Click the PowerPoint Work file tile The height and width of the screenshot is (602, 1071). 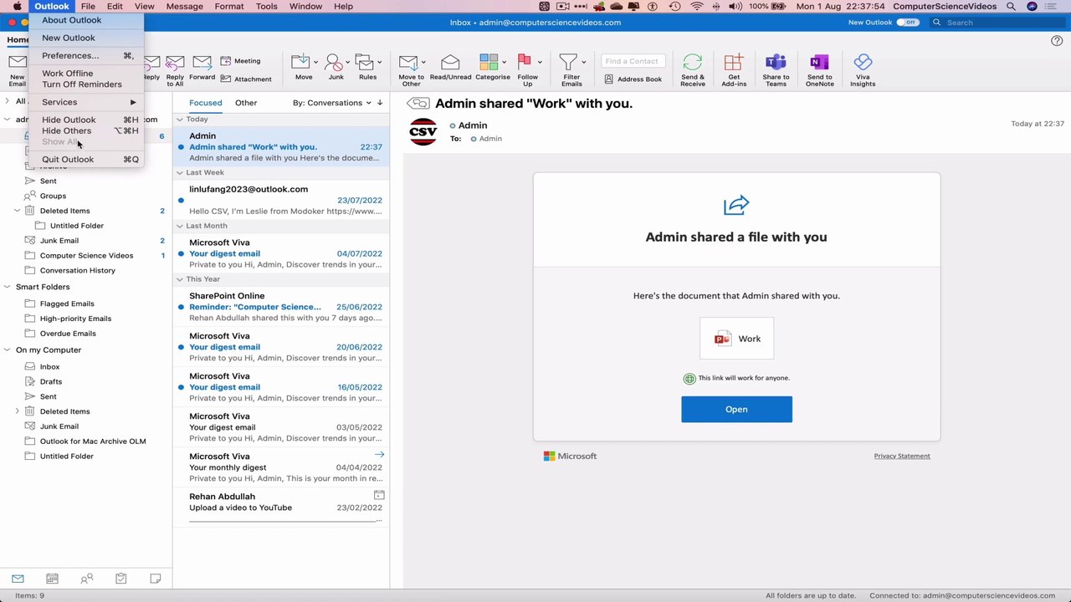tap(736, 339)
